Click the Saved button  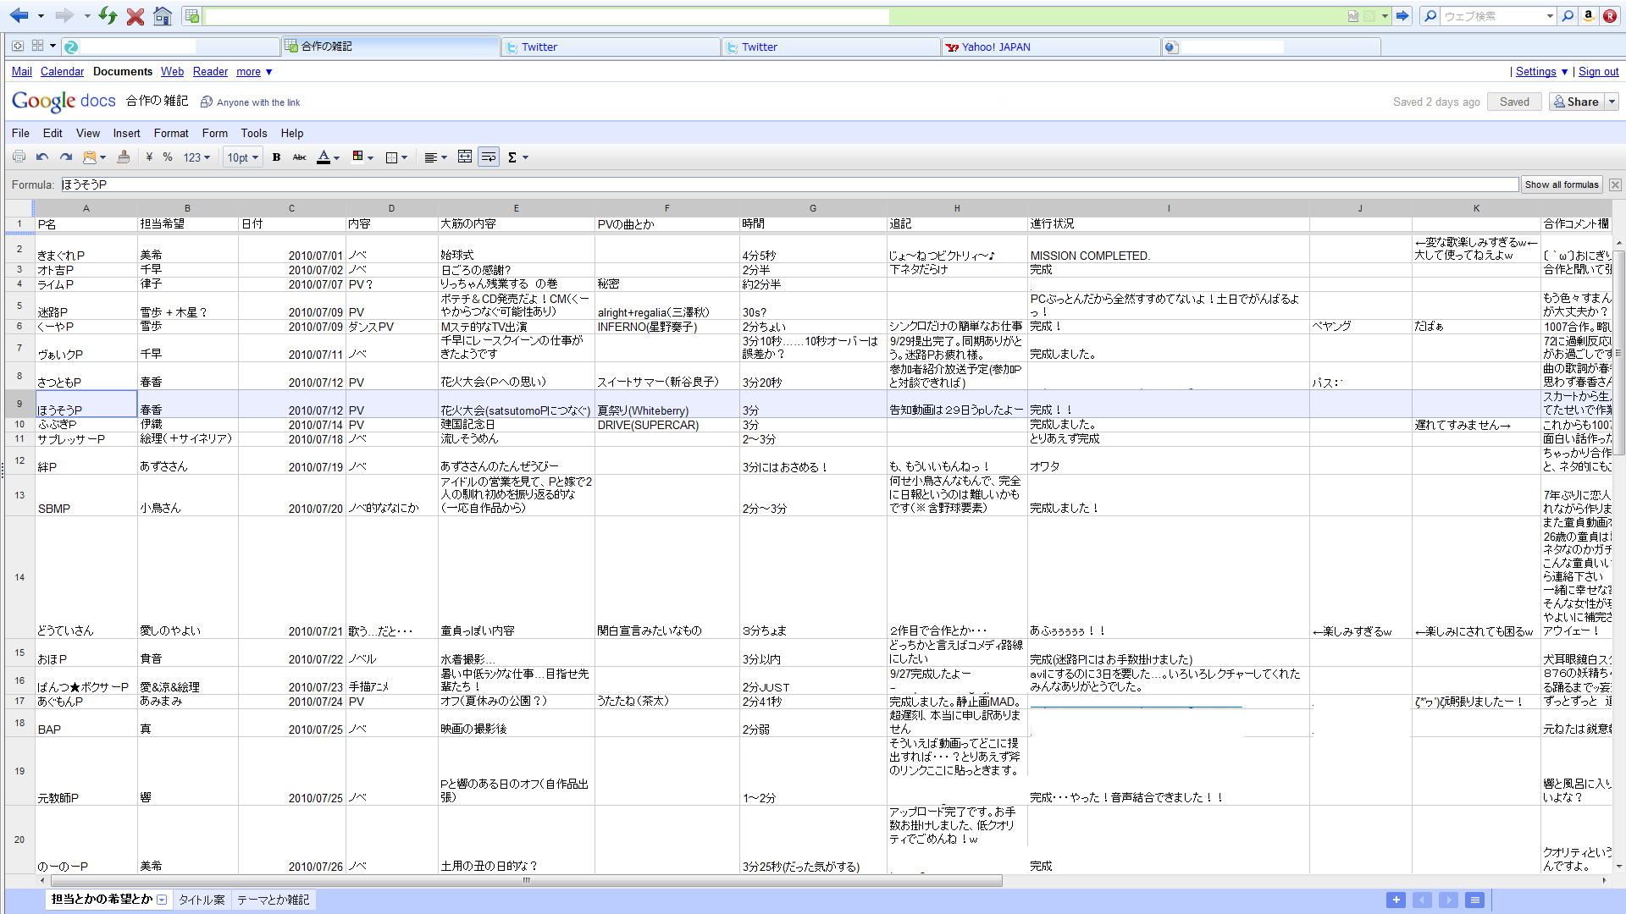[x=1514, y=102]
